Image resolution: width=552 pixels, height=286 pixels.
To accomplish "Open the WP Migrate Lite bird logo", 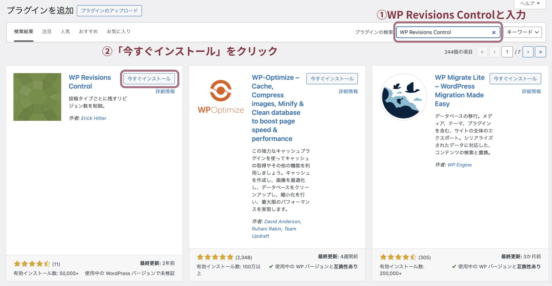I will click(404, 97).
